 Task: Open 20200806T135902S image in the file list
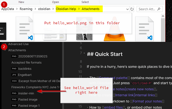pos(33,56)
